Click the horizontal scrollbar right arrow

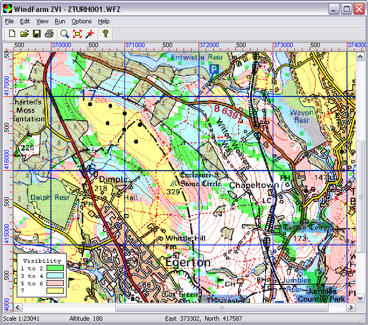click(352, 307)
